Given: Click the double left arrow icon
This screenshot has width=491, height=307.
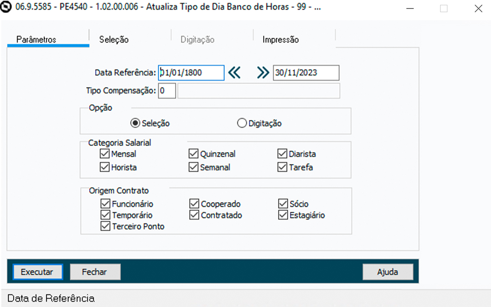Looking at the screenshot, I should tap(234, 73).
